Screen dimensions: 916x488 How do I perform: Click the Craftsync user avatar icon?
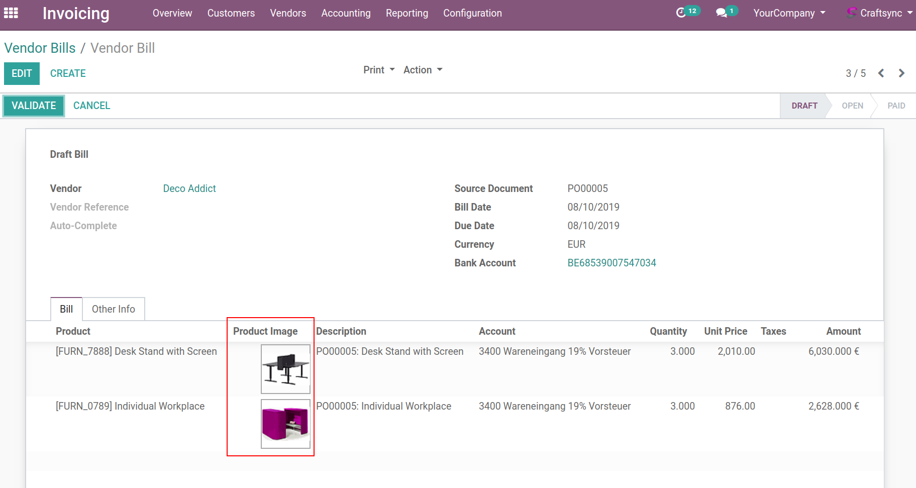(x=852, y=13)
